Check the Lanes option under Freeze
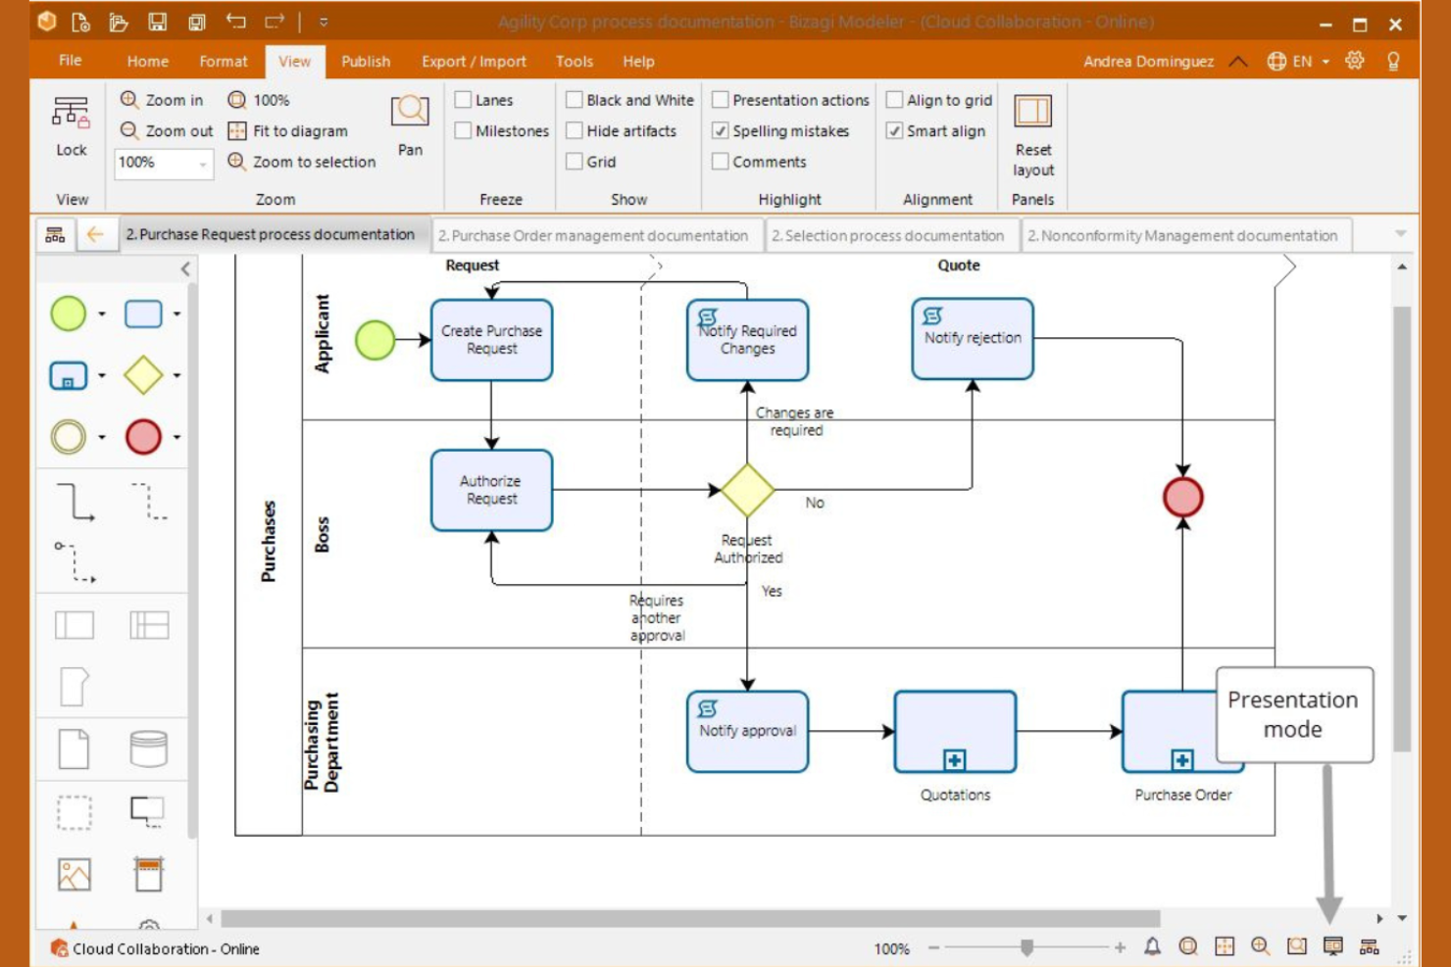 point(461,99)
